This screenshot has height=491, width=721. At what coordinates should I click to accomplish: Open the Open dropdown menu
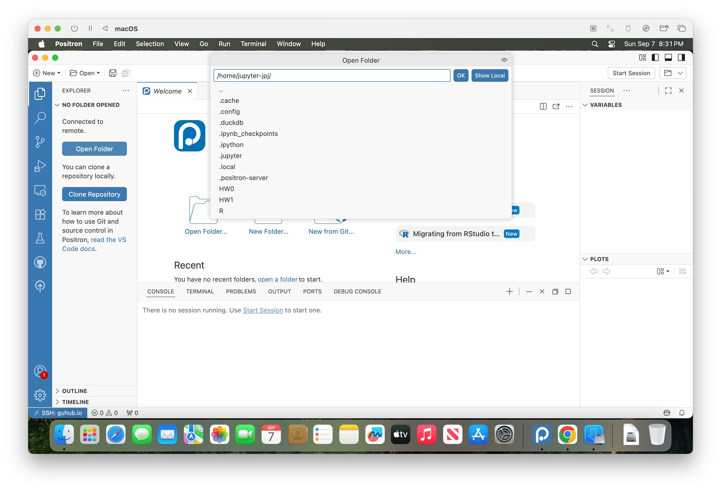(84, 73)
